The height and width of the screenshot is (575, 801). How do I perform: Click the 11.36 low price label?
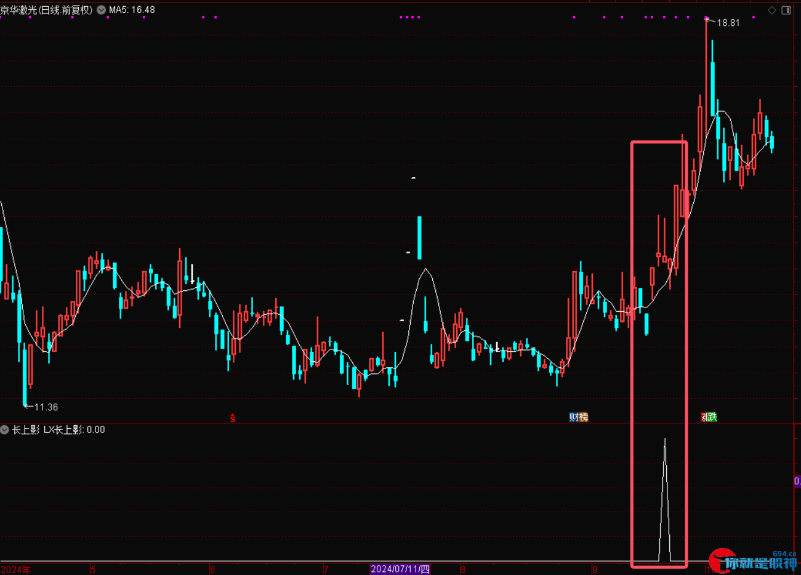tap(46, 407)
